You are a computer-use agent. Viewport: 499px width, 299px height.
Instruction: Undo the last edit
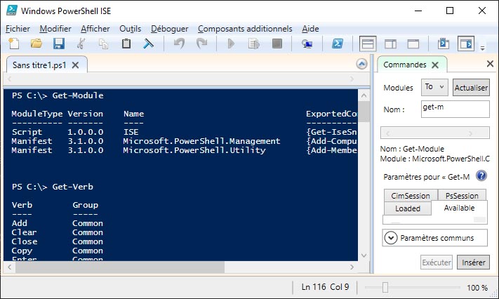[x=179, y=44]
